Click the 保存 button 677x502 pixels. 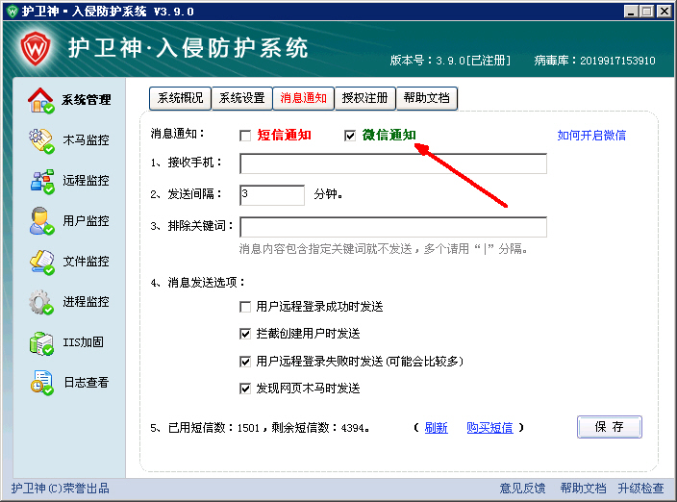(610, 427)
